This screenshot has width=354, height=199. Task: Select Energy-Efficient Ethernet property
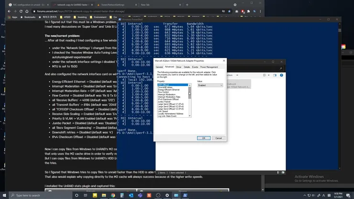tap(173, 89)
